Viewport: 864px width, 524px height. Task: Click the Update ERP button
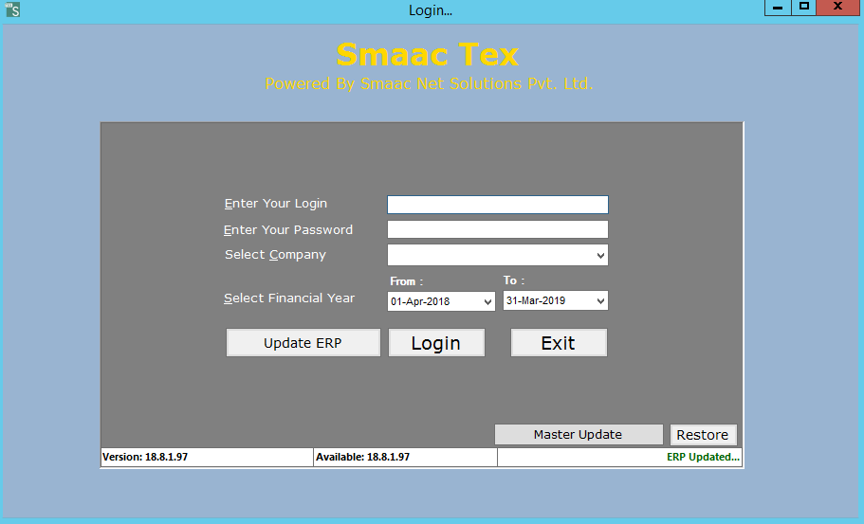[303, 343]
